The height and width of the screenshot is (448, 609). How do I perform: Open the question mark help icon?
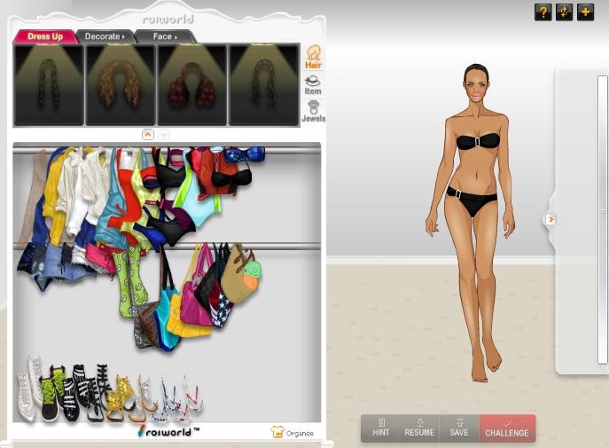pos(543,12)
